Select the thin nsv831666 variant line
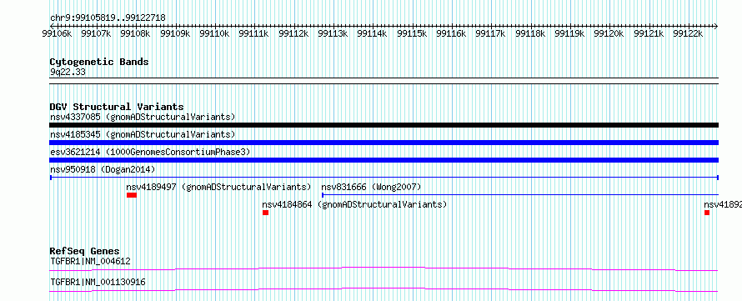Image resolution: width=742 pixels, height=301 pixels. point(520,194)
